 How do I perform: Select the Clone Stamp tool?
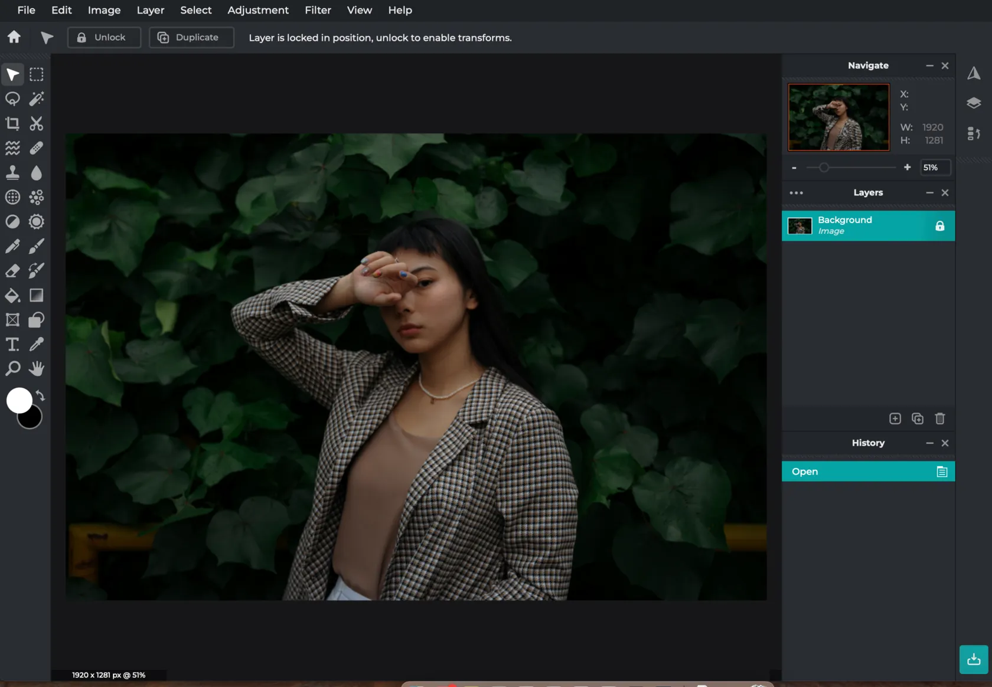[x=12, y=172]
